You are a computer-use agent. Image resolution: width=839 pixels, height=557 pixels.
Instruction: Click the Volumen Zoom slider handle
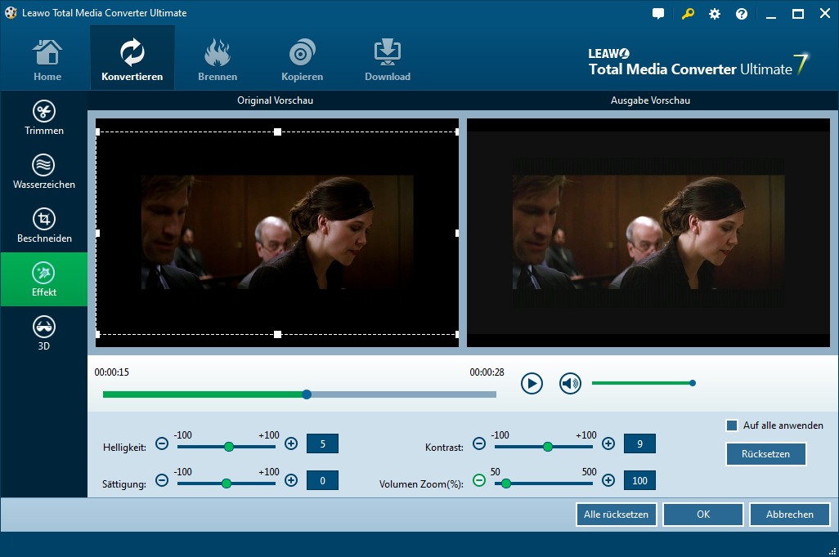click(506, 483)
